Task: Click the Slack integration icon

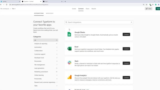Action: coord(69,63)
